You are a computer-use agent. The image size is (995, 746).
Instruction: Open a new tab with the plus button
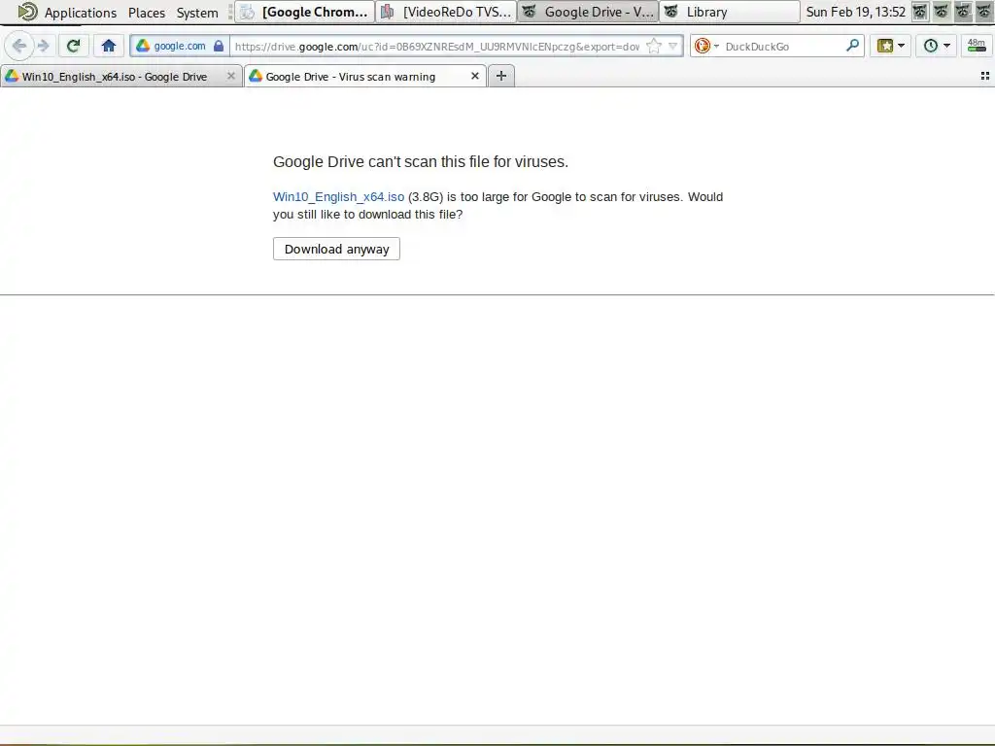[501, 76]
